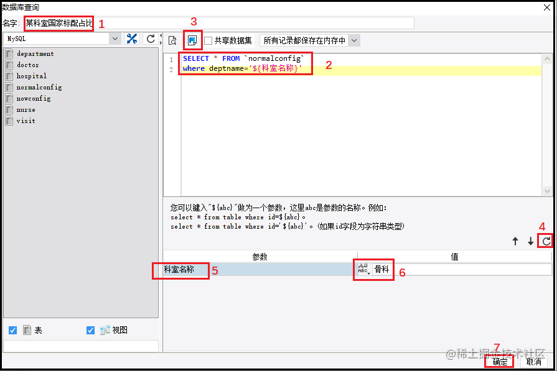Image resolution: width=557 pixels, height=371 pixels.
Task: Move the parameter up with the up arrow
Action: (x=515, y=241)
